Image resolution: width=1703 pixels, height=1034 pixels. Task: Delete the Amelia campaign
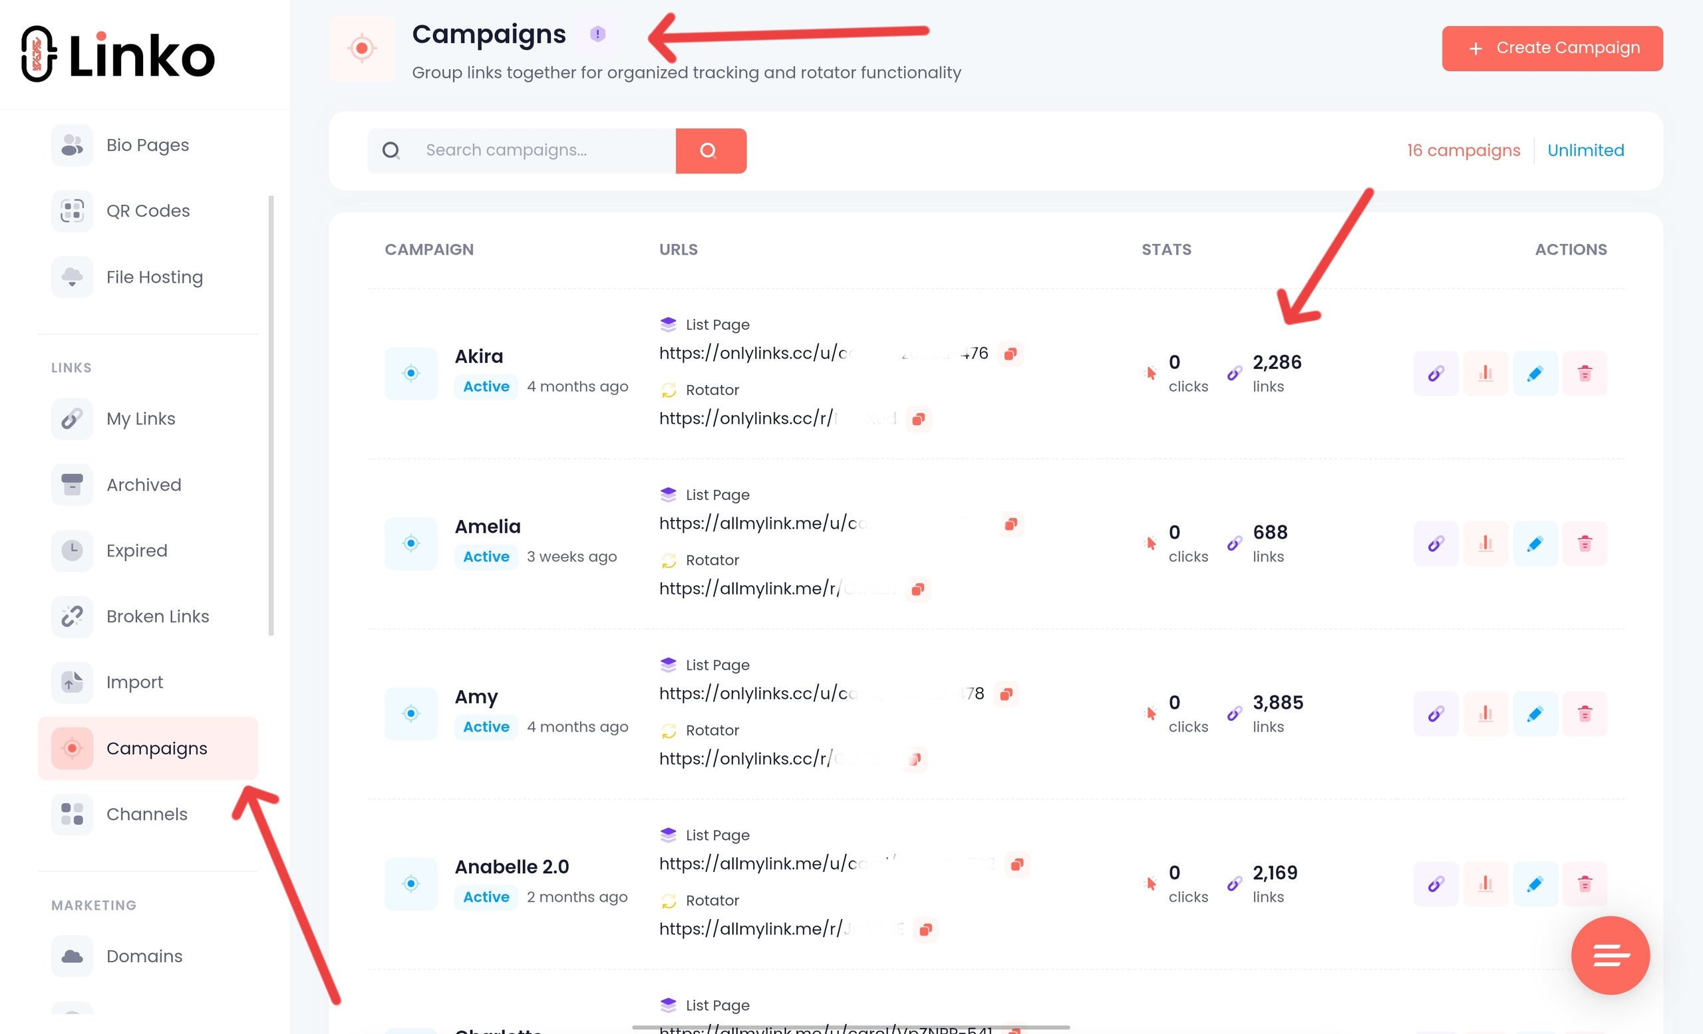pos(1585,543)
